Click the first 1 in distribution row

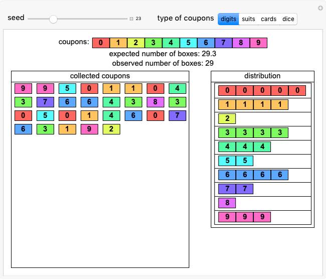coord(227,104)
